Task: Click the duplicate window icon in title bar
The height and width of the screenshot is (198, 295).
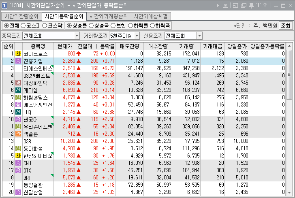Action: point(244,5)
